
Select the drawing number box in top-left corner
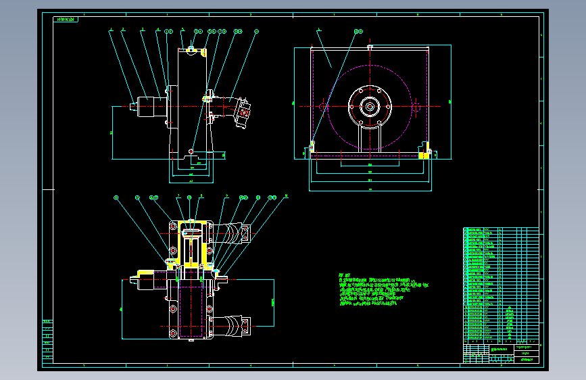click(x=66, y=20)
